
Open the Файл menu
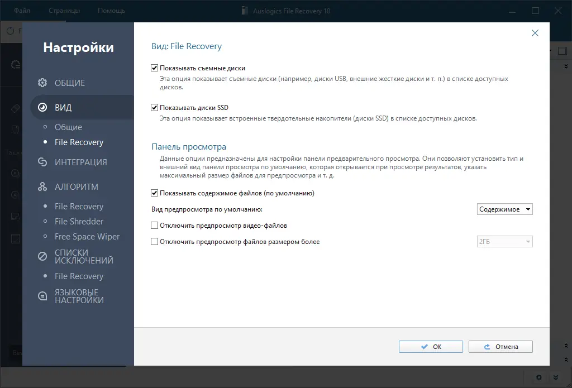coord(22,11)
